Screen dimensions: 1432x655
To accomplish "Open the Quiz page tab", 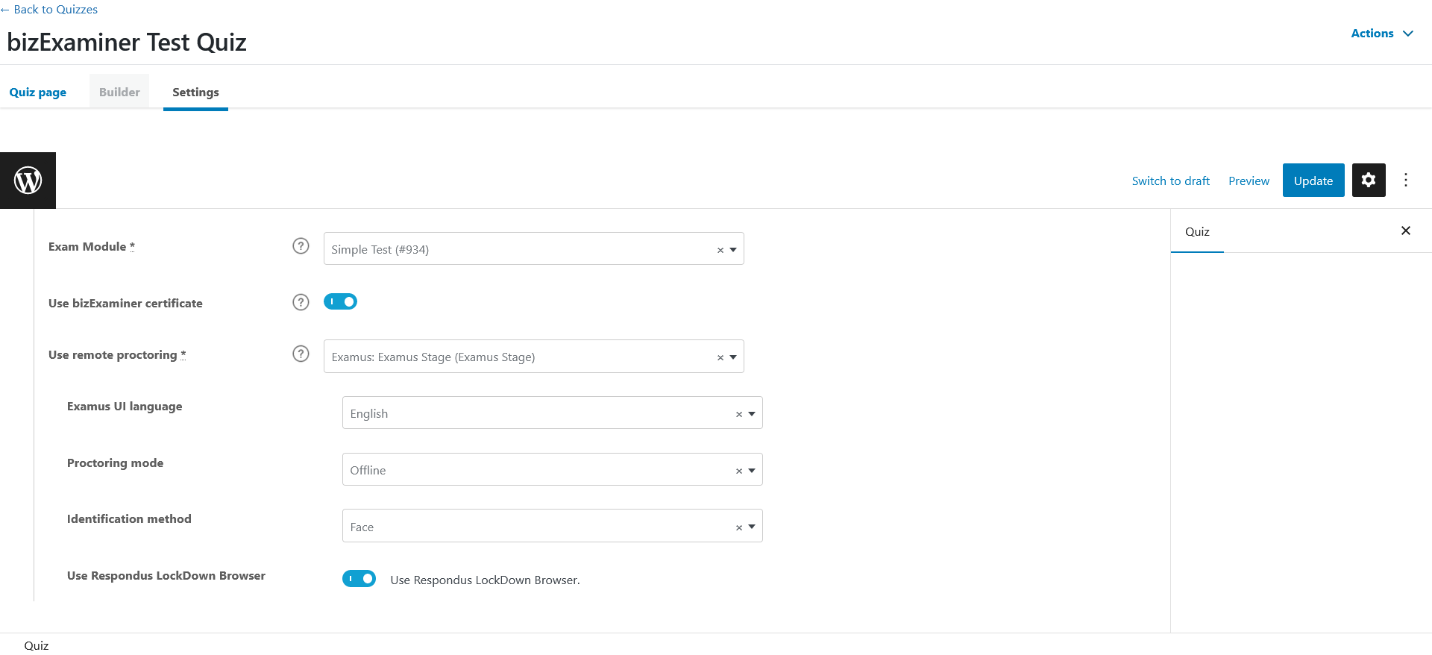I will click(38, 93).
